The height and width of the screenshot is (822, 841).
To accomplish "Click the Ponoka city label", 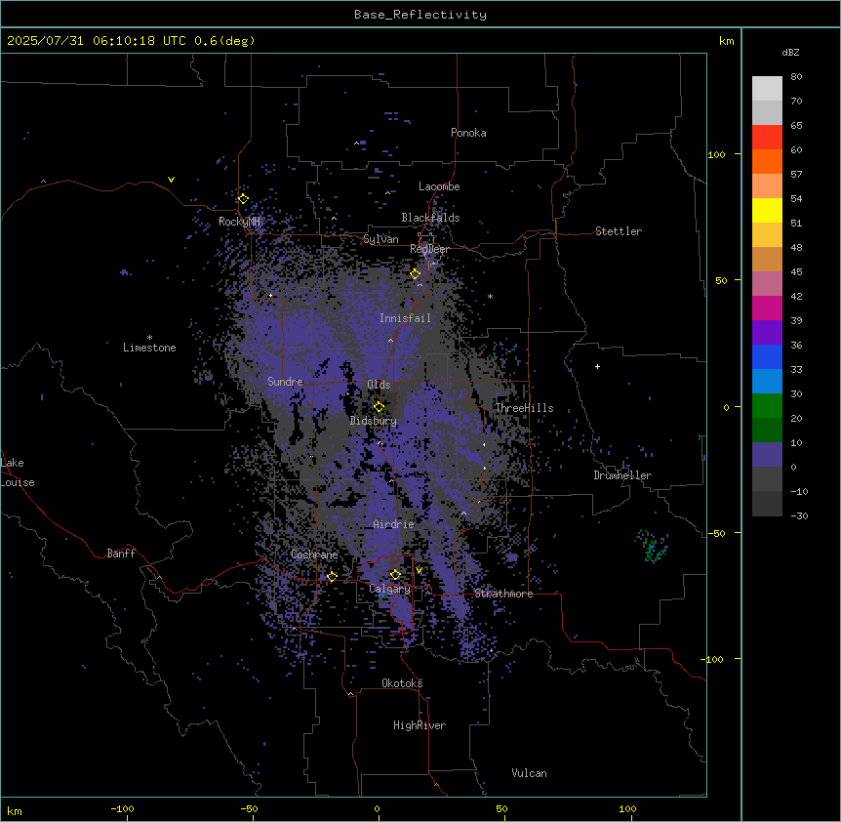I will [468, 133].
